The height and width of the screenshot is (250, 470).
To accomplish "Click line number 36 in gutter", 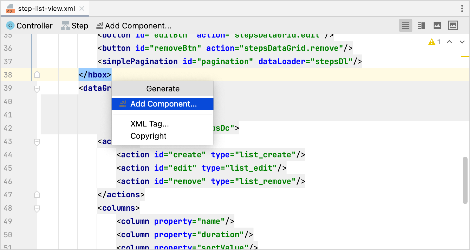I will (x=8, y=48).
